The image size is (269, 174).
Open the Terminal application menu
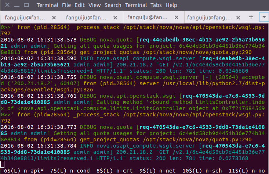47,5
